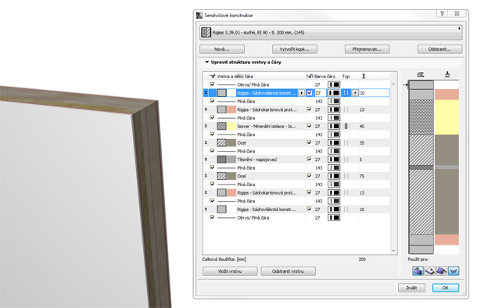Click drag handle of Isover layer row
477x308 pixels.
[206, 126]
